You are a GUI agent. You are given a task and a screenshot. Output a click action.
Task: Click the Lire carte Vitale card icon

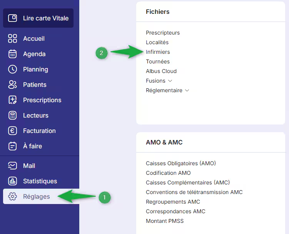(x=13, y=18)
